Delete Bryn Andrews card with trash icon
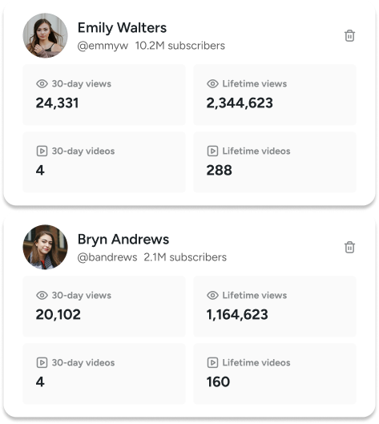Image resolution: width=379 pixels, height=424 pixels. [349, 247]
